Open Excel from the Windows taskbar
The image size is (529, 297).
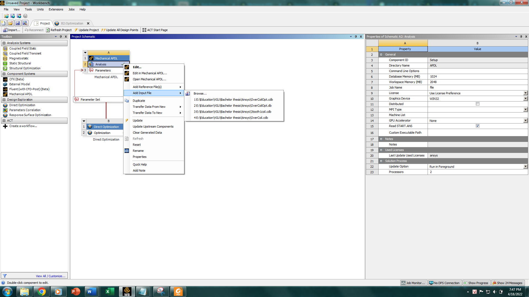pyautogui.click(x=110, y=291)
